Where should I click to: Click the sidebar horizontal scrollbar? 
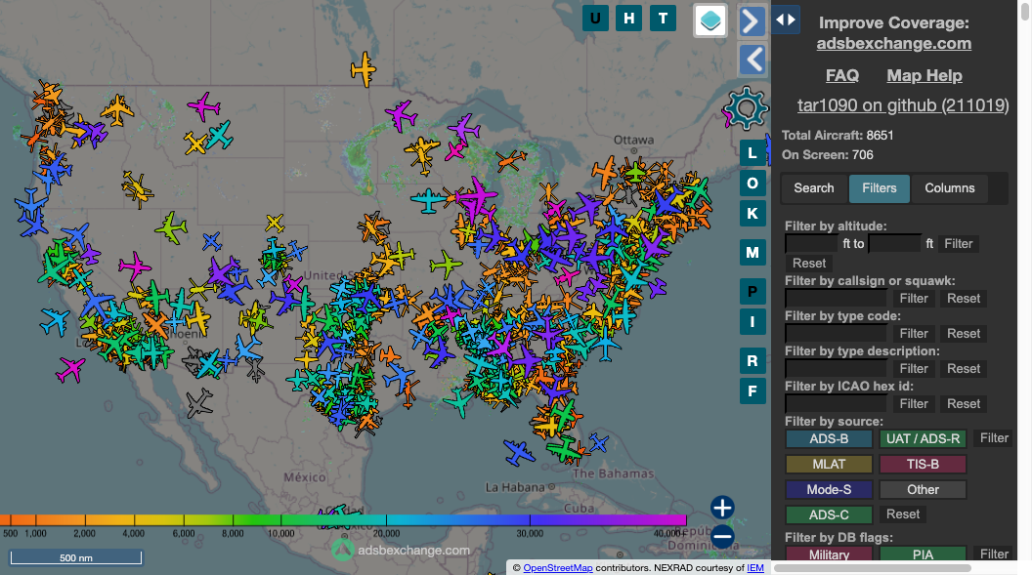pyautogui.click(x=872, y=568)
